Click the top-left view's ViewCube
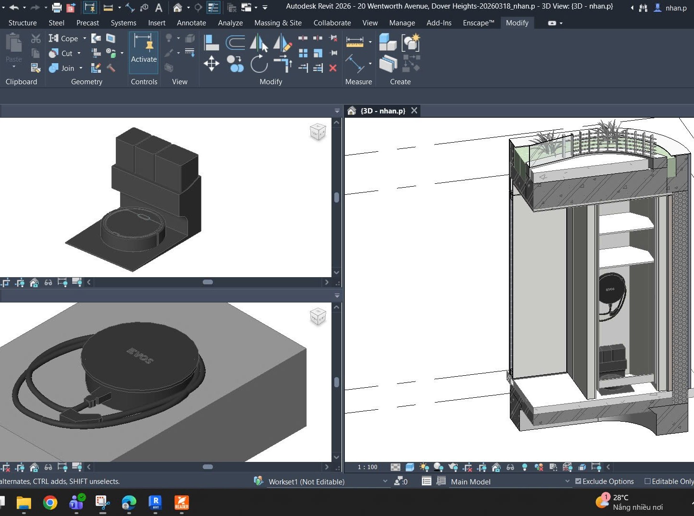 click(x=318, y=132)
